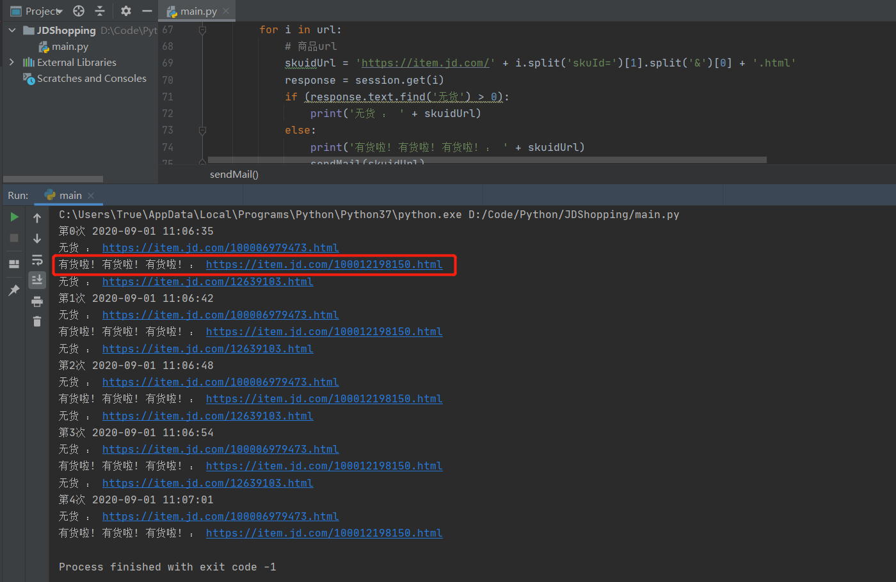The height and width of the screenshot is (582, 896).
Task: Expand External Libraries node
Action: (x=12, y=62)
